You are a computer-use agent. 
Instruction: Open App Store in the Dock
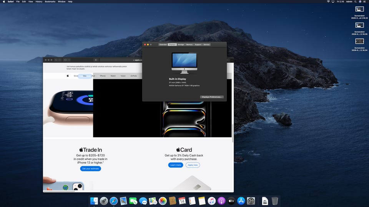point(241,201)
